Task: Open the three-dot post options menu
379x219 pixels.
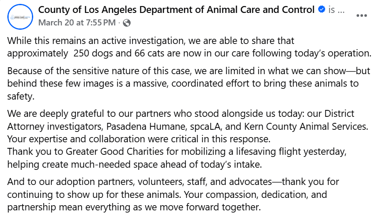Action: tap(361, 15)
